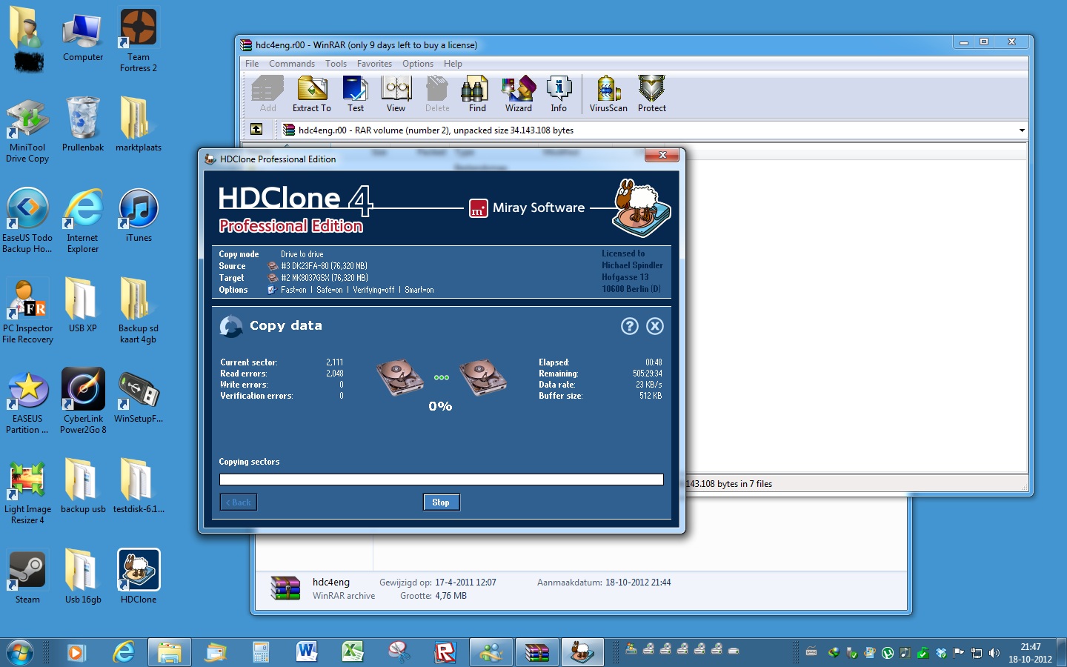Select the Light Image Resizer 4 icon

(x=27, y=492)
